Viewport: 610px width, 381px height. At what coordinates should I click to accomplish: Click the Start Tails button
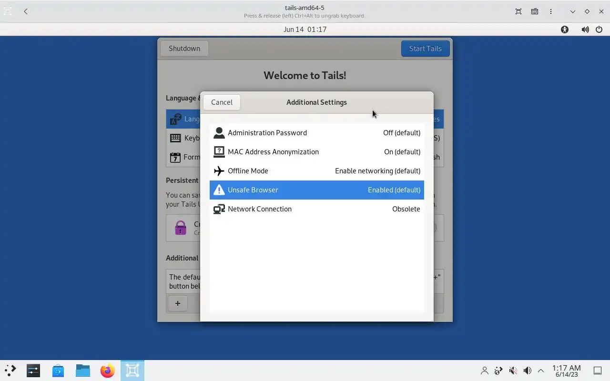click(x=426, y=49)
